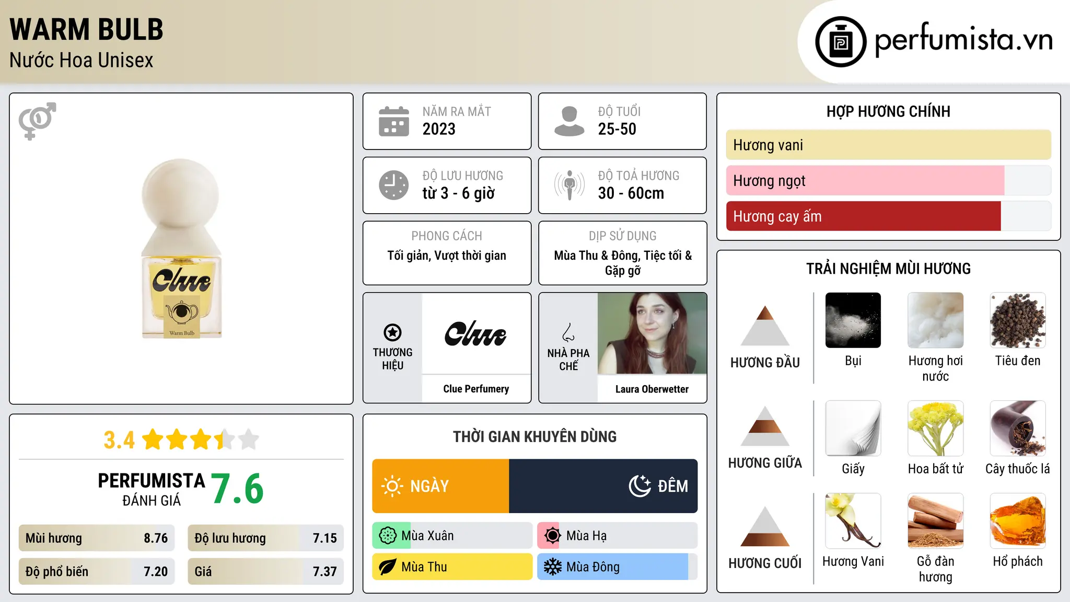Click the WARM BULB title
The image size is (1070, 602).
tap(87, 29)
